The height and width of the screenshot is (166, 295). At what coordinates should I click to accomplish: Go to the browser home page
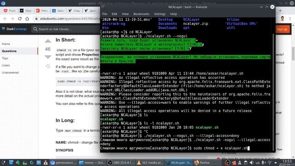click(27, 18)
